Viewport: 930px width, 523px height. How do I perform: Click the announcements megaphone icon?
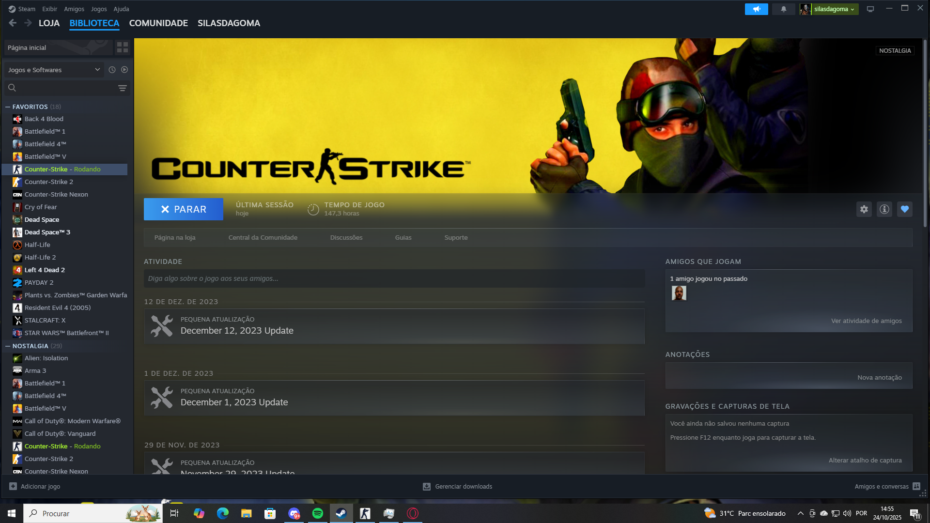(756, 9)
